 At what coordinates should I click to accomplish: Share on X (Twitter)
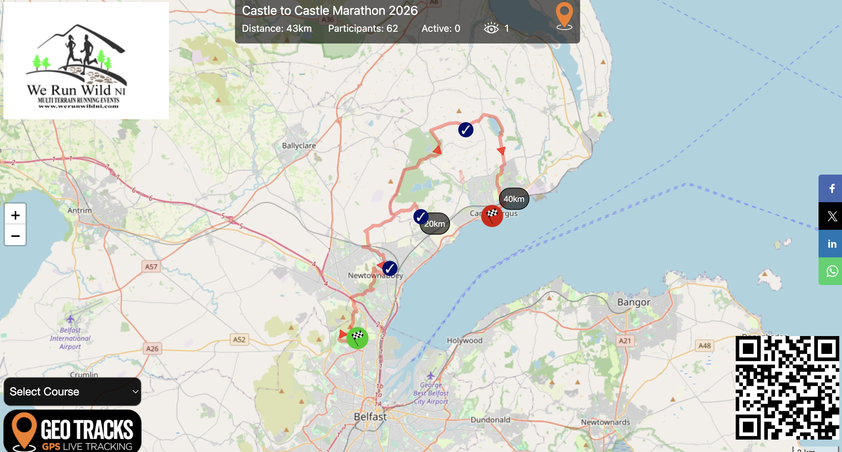(x=832, y=216)
